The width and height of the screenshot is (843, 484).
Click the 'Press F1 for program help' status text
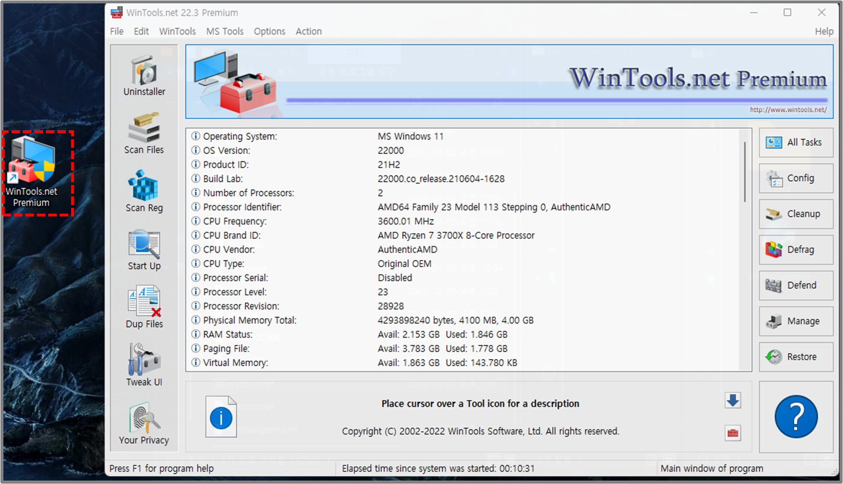[x=161, y=469]
